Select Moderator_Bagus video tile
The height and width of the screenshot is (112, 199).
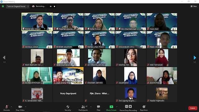point(37,22)
